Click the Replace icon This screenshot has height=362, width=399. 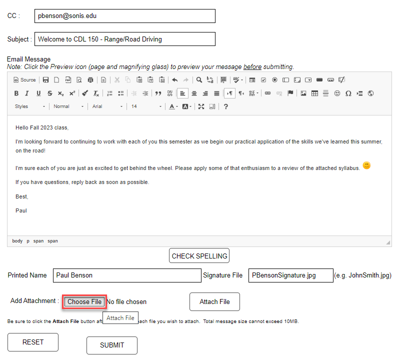coord(210,80)
